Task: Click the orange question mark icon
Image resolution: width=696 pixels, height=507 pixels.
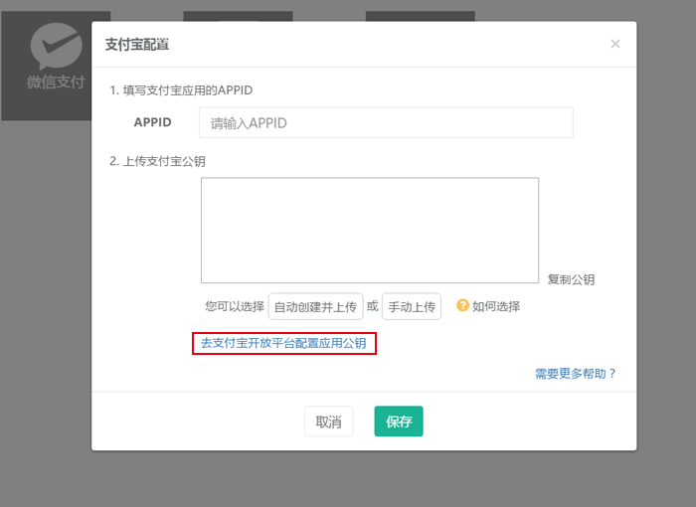Action: tap(462, 305)
